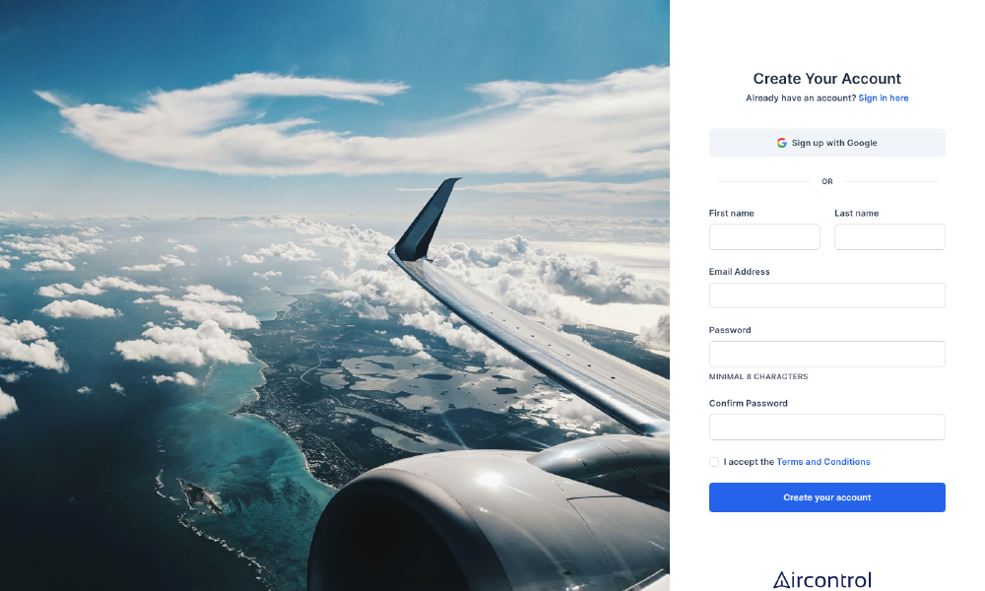Screen dimensions: 985x591
Task: Tick the accept terms checkbox
Action: click(x=713, y=462)
